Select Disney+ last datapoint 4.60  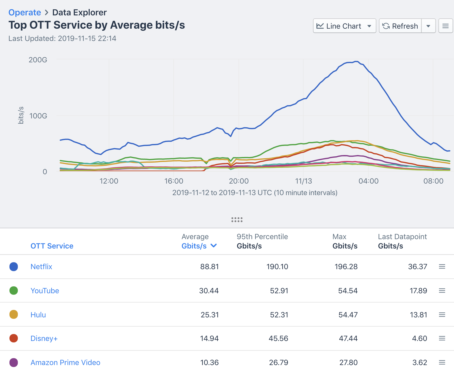(420, 338)
